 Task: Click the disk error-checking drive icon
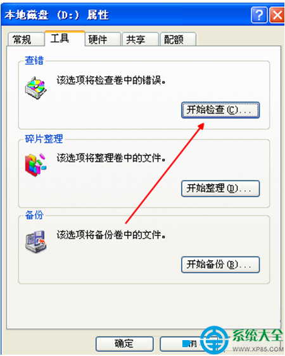coord(36,88)
